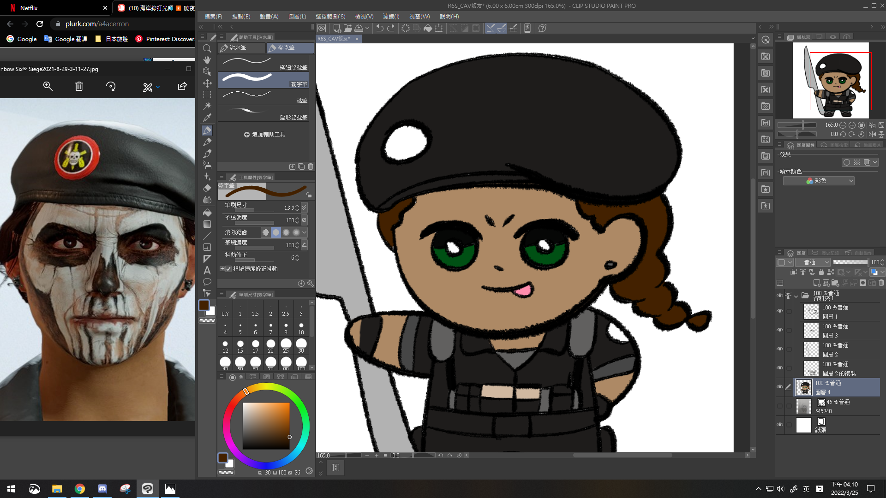
Task: Expand anti-aliasing 消除鋸齒 options arrow
Action: click(x=304, y=232)
